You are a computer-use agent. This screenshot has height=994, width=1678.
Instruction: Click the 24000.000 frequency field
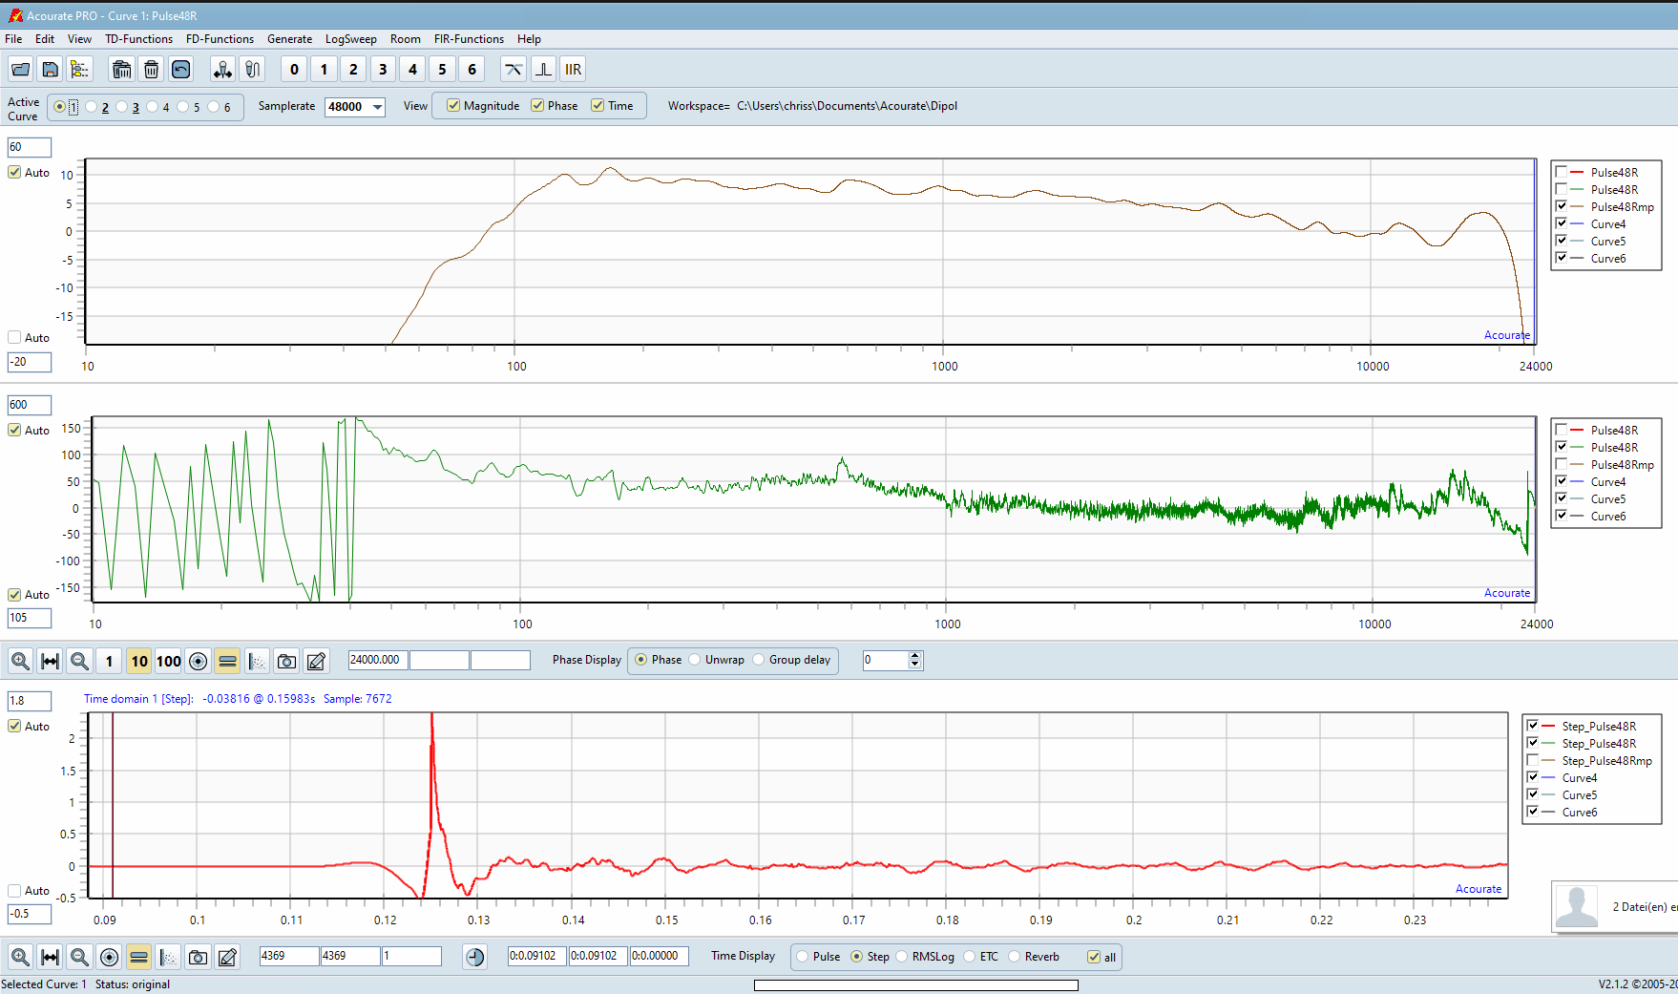click(378, 660)
